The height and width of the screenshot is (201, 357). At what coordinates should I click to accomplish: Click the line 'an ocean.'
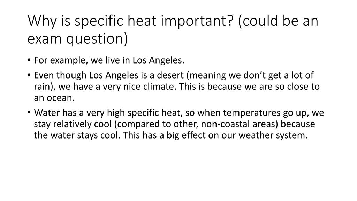54,98
